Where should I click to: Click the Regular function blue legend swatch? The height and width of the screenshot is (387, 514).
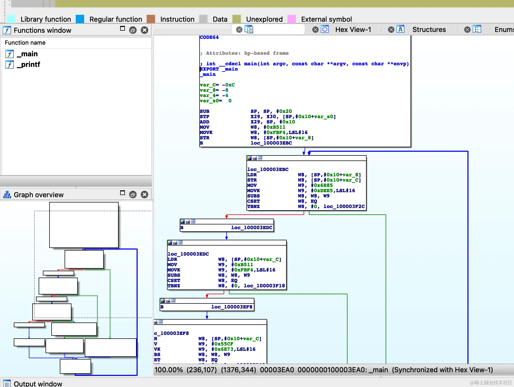click(x=80, y=19)
